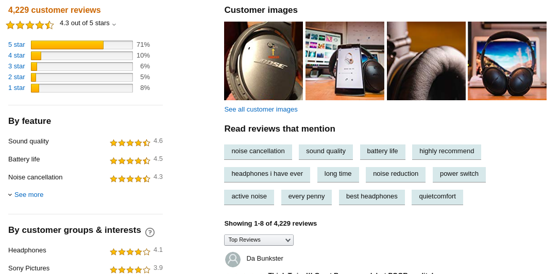Filter reviews by 4 star link
560x274 pixels.
pyautogui.click(x=16, y=55)
